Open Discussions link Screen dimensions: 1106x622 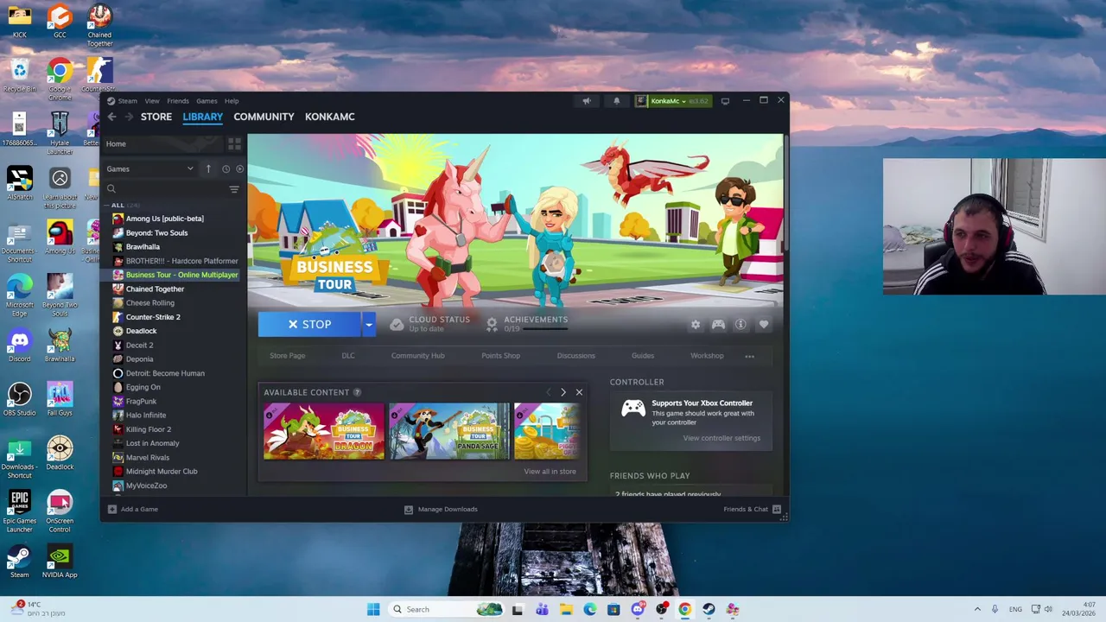tap(575, 356)
